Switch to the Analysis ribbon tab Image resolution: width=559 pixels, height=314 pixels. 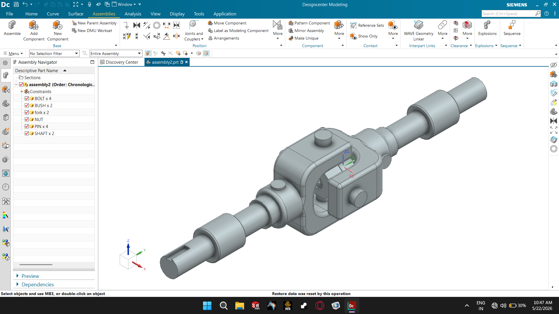pos(133,14)
